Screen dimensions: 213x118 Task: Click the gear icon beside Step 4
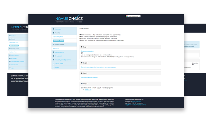pyautogui.click(x=82, y=83)
